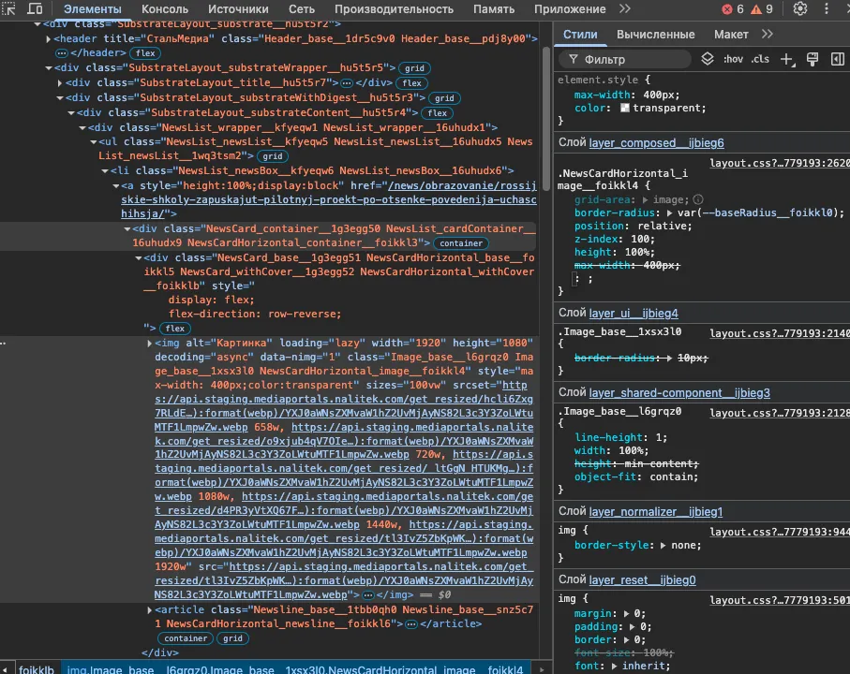This screenshot has height=674, width=850.
Task: Toggle flex badge on header element
Action: click(145, 53)
